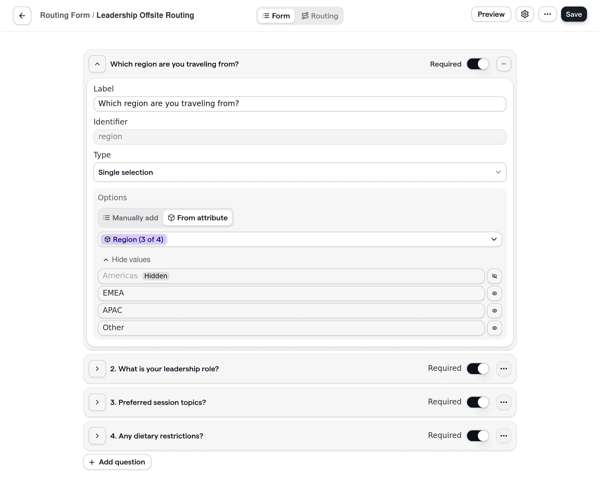The height and width of the screenshot is (478, 600).
Task: Switch to the Routing tab
Action: 320,16
